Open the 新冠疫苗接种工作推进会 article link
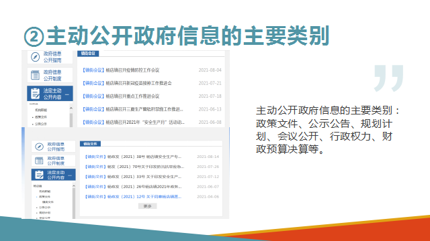The image size is (430, 241). [x=127, y=83]
